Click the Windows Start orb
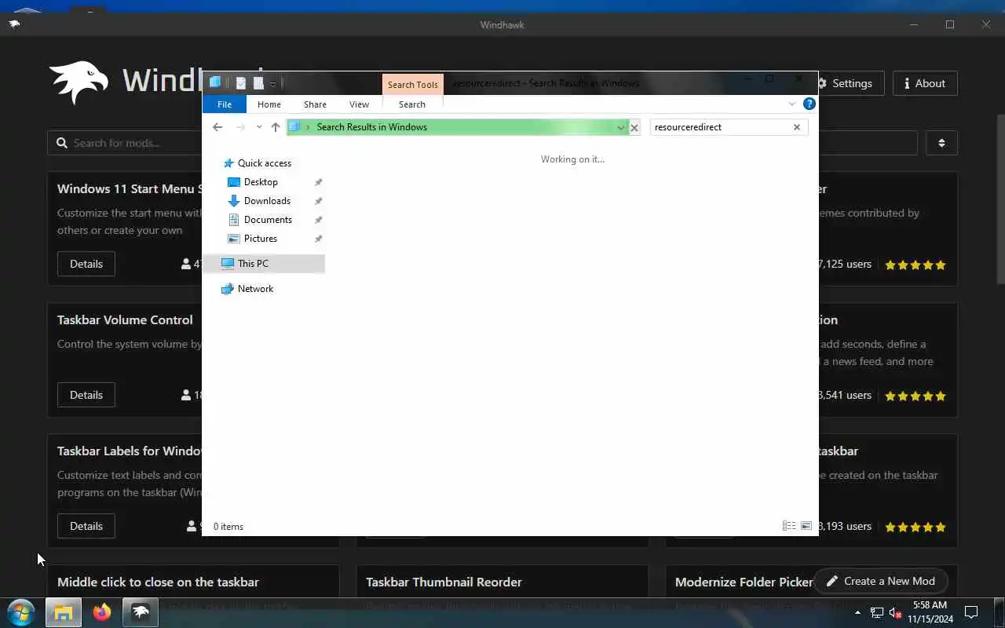This screenshot has width=1005, height=628. click(x=21, y=612)
